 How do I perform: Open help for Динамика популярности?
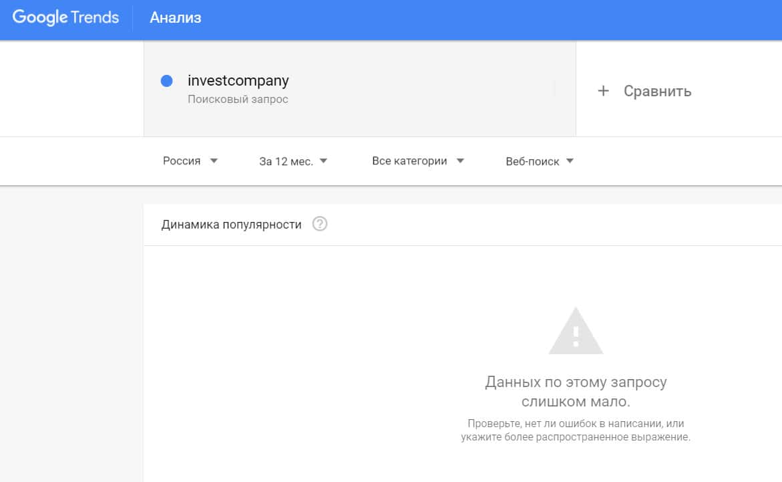point(320,225)
